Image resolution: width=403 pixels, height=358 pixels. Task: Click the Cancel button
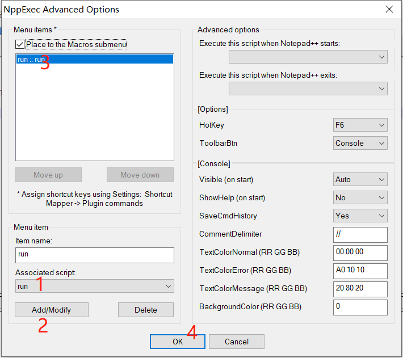[237, 342]
